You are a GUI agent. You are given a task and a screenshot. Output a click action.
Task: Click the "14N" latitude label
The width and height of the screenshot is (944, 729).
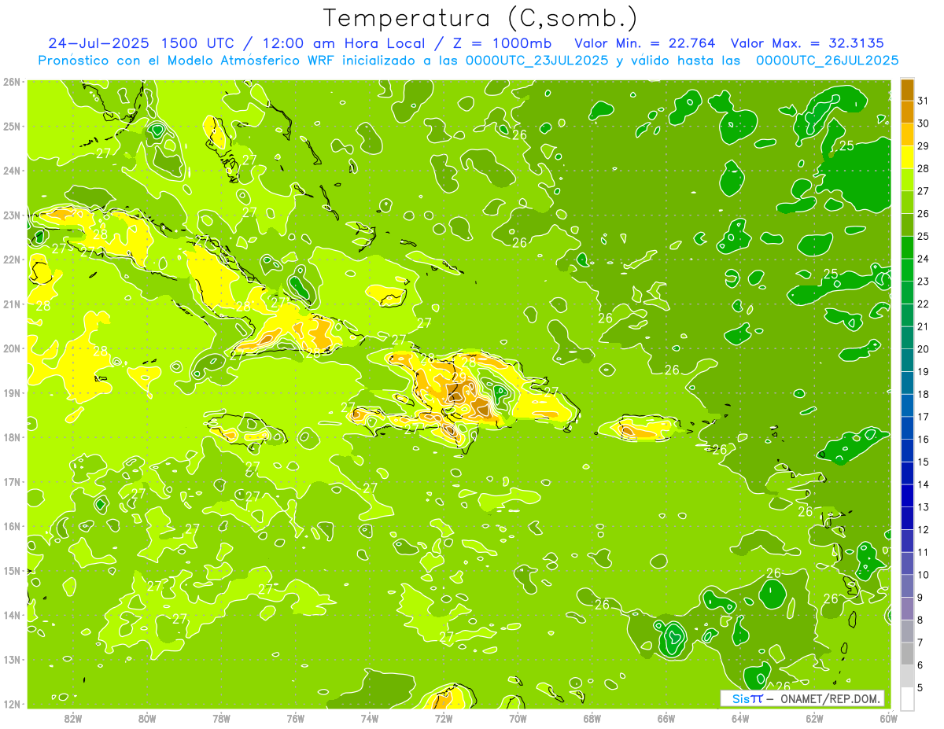(x=11, y=615)
